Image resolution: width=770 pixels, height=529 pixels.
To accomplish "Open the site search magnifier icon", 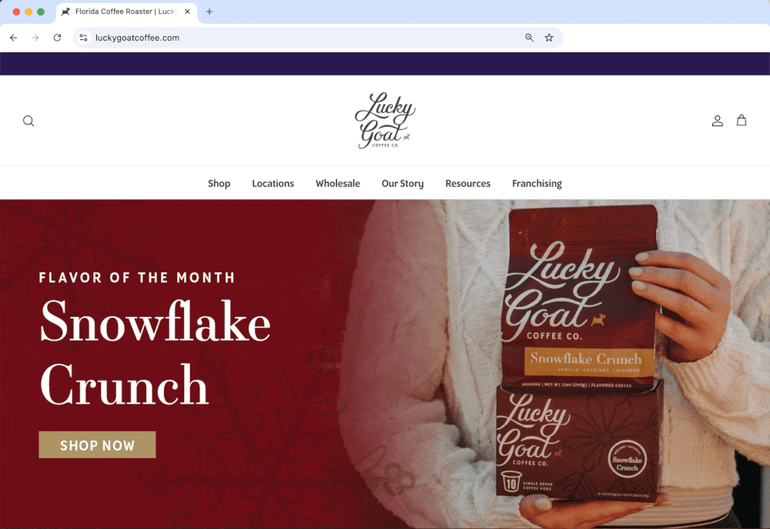I will (28, 121).
